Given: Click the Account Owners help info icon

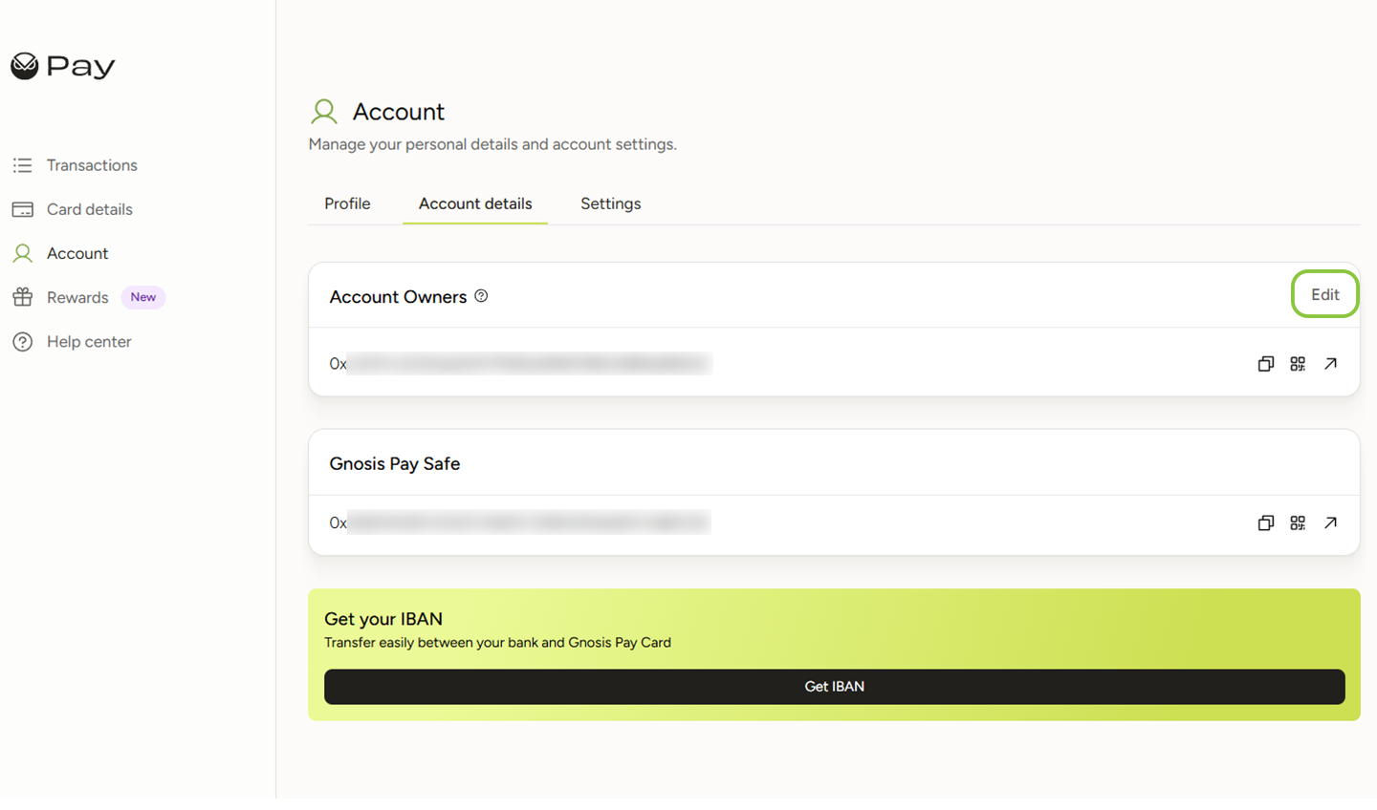Looking at the screenshot, I should 481,296.
